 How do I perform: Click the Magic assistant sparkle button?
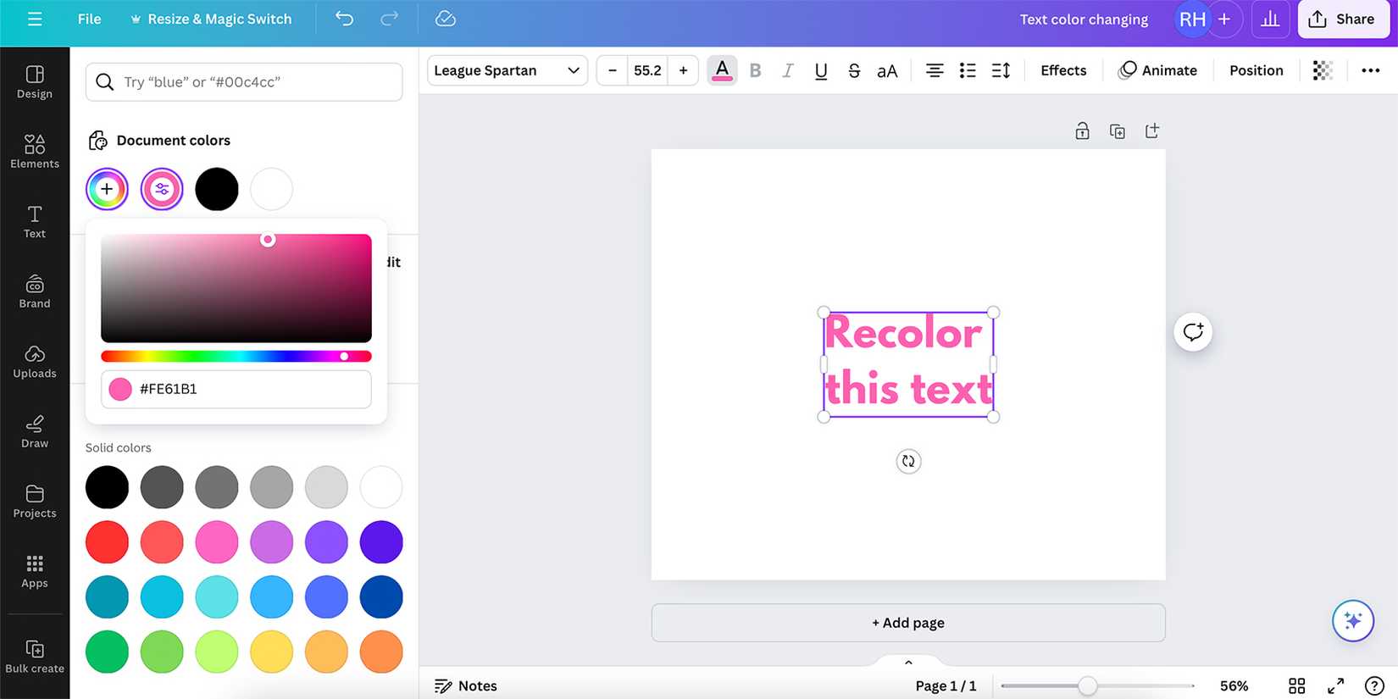[x=1352, y=621]
